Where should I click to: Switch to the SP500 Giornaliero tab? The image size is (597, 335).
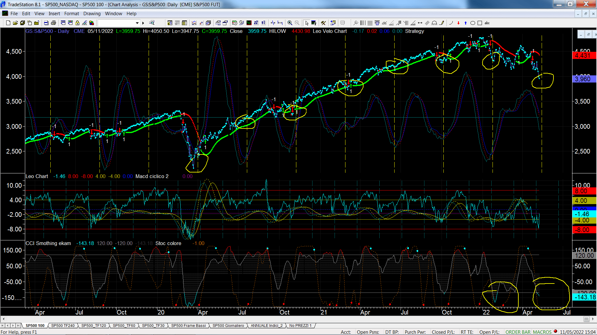pos(228,326)
